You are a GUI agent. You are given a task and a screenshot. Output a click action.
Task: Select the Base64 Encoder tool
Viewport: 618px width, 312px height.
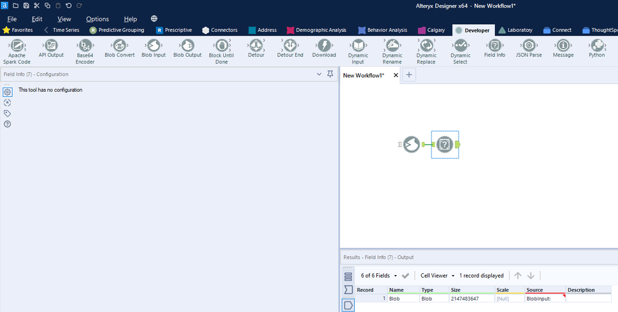(85, 52)
